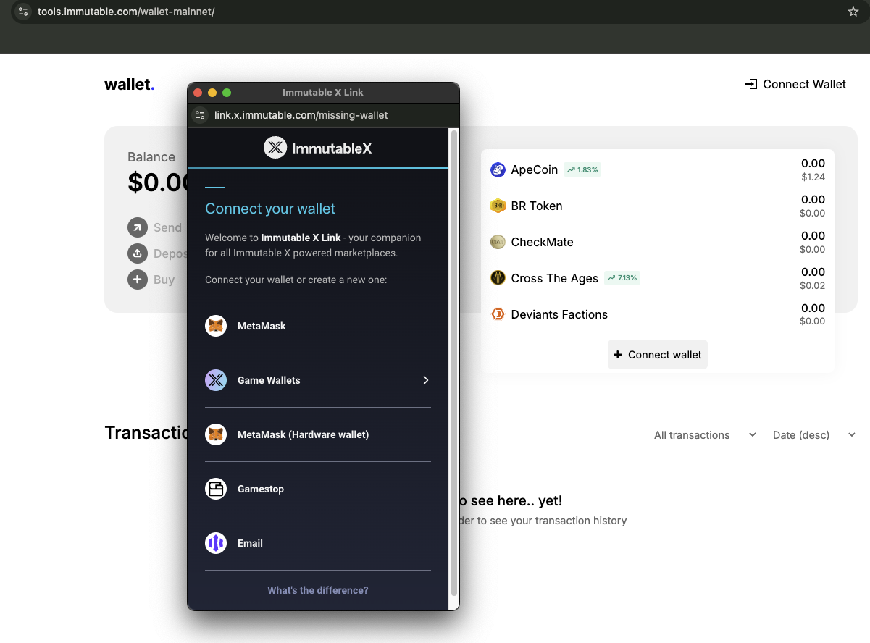Click ApeCoin token name
The image size is (870, 643).
(535, 169)
